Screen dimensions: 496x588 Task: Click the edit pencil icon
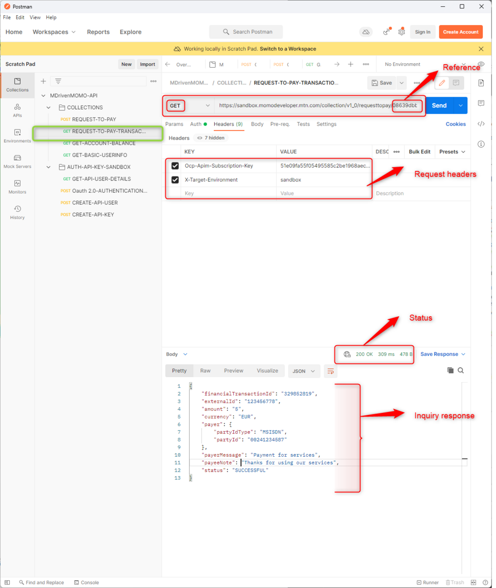(442, 83)
